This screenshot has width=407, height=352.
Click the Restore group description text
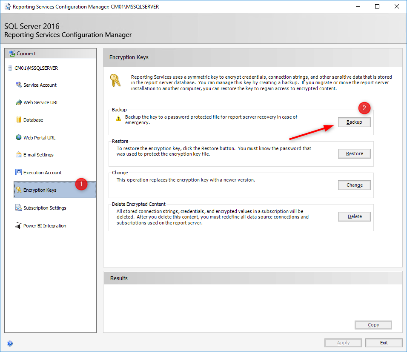pyautogui.click(x=214, y=151)
